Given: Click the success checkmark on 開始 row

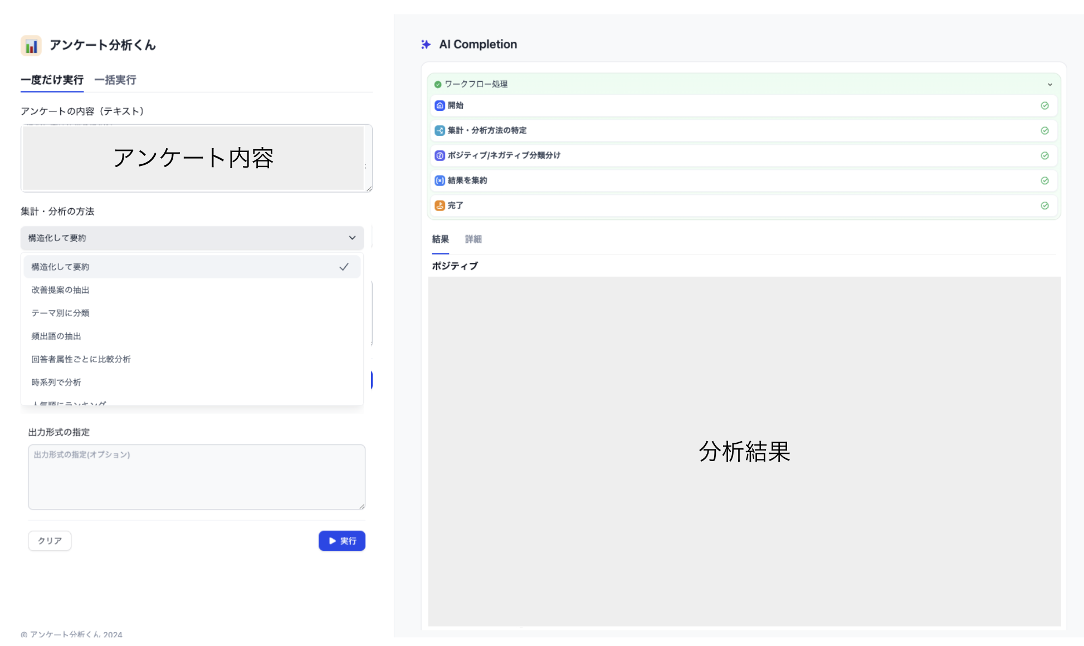Looking at the screenshot, I should click(1044, 105).
